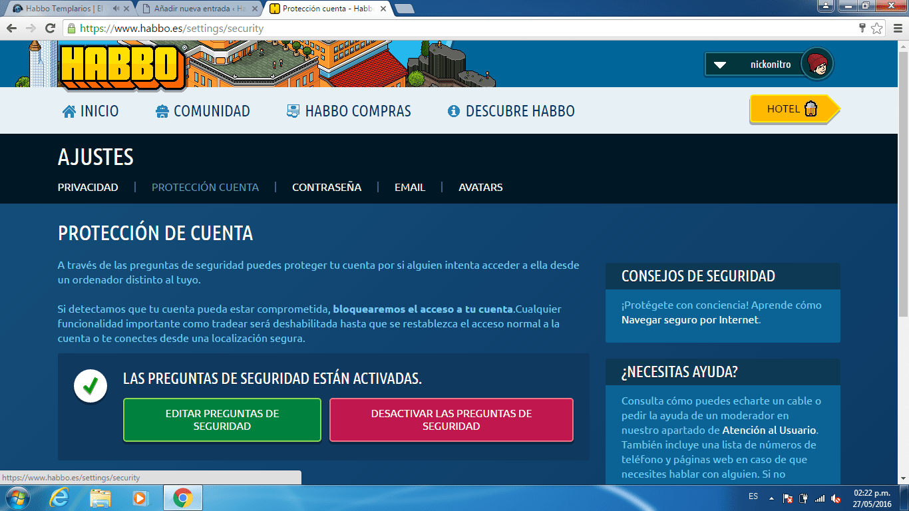Open the Inicio home menu
The height and width of the screenshot is (511, 909).
pos(91,111)
